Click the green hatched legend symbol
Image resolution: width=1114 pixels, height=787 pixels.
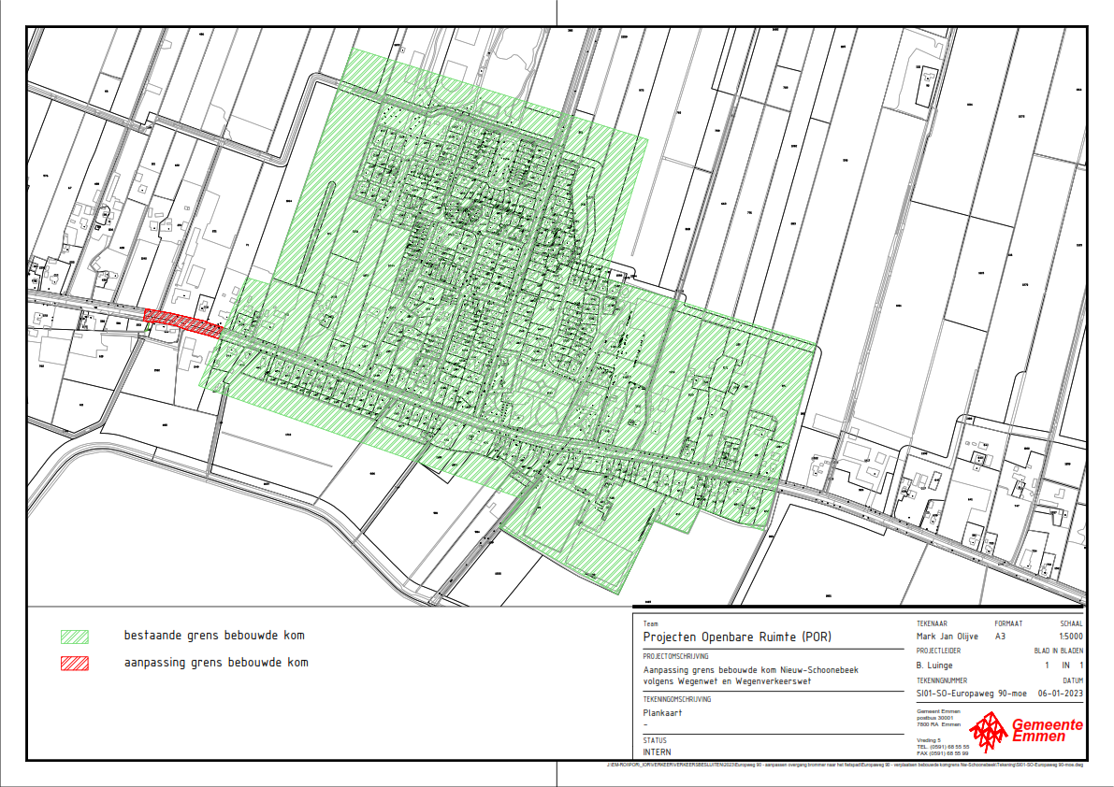click(x=75, y=637)
